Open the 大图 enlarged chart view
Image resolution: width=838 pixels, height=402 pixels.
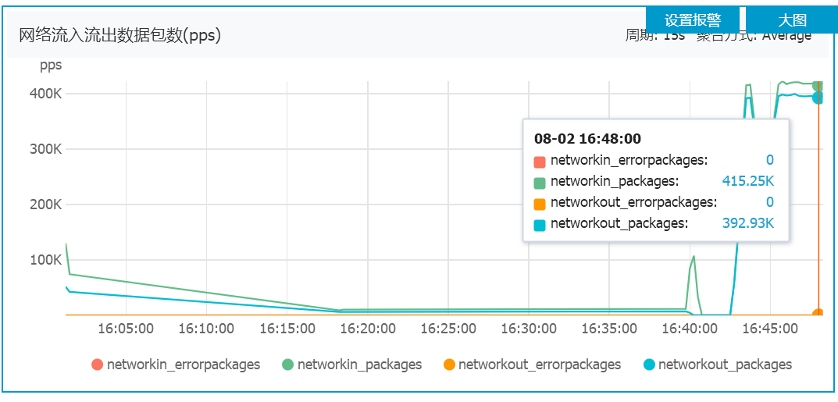[791, 20]
